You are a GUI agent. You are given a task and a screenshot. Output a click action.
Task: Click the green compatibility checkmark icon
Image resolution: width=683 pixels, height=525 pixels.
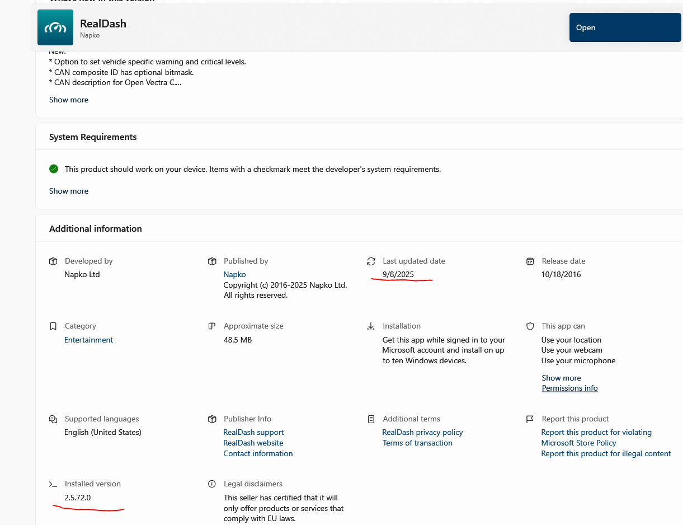coord(54,169)
